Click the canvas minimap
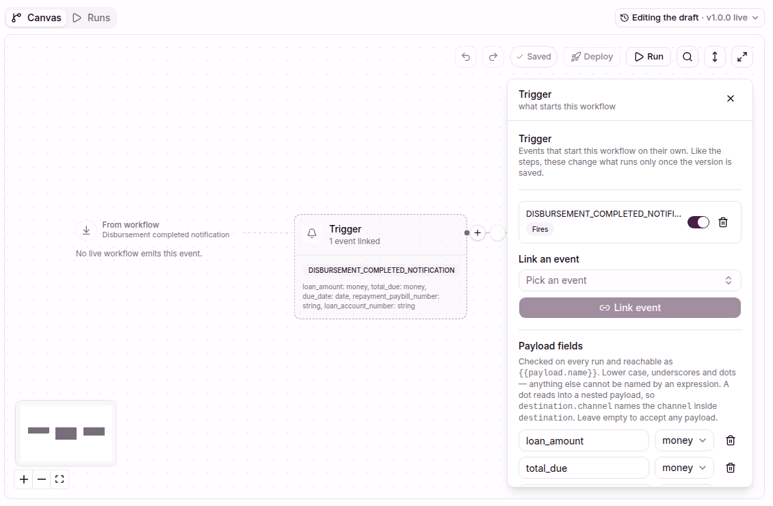 [x=66, y=433]
